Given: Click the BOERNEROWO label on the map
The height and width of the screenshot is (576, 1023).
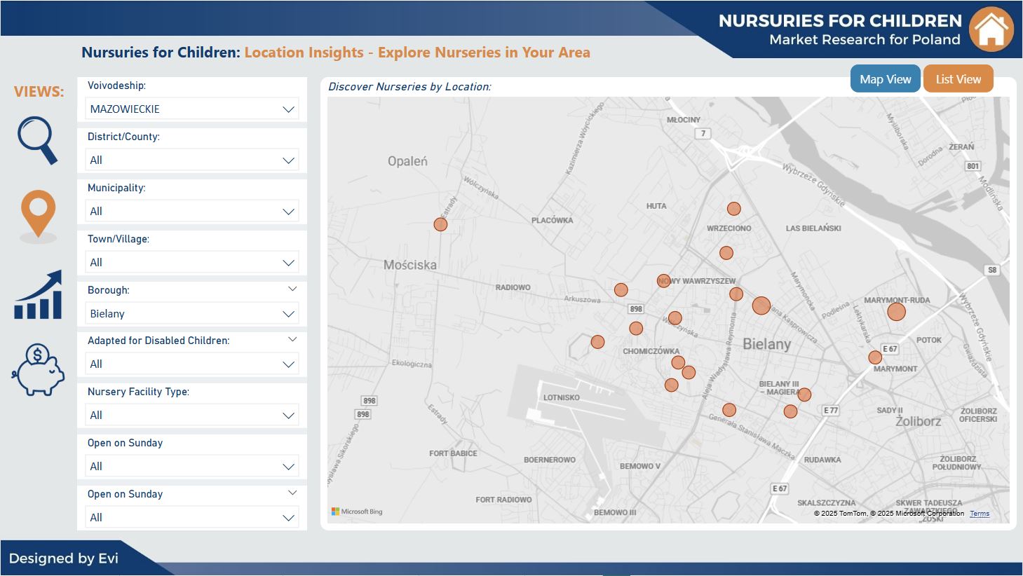Looking at the screenshot, I should (x=550, y=460).
